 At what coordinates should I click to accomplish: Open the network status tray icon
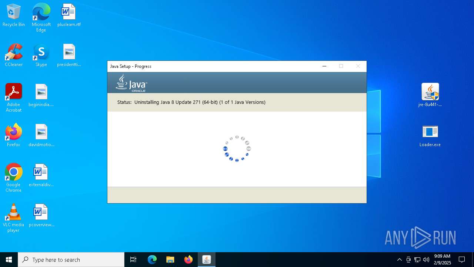pos(417,260)
